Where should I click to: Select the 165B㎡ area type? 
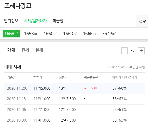[x=31, y=34]
